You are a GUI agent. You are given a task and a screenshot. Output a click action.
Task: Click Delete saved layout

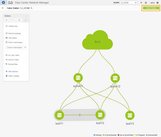point(14,42)
